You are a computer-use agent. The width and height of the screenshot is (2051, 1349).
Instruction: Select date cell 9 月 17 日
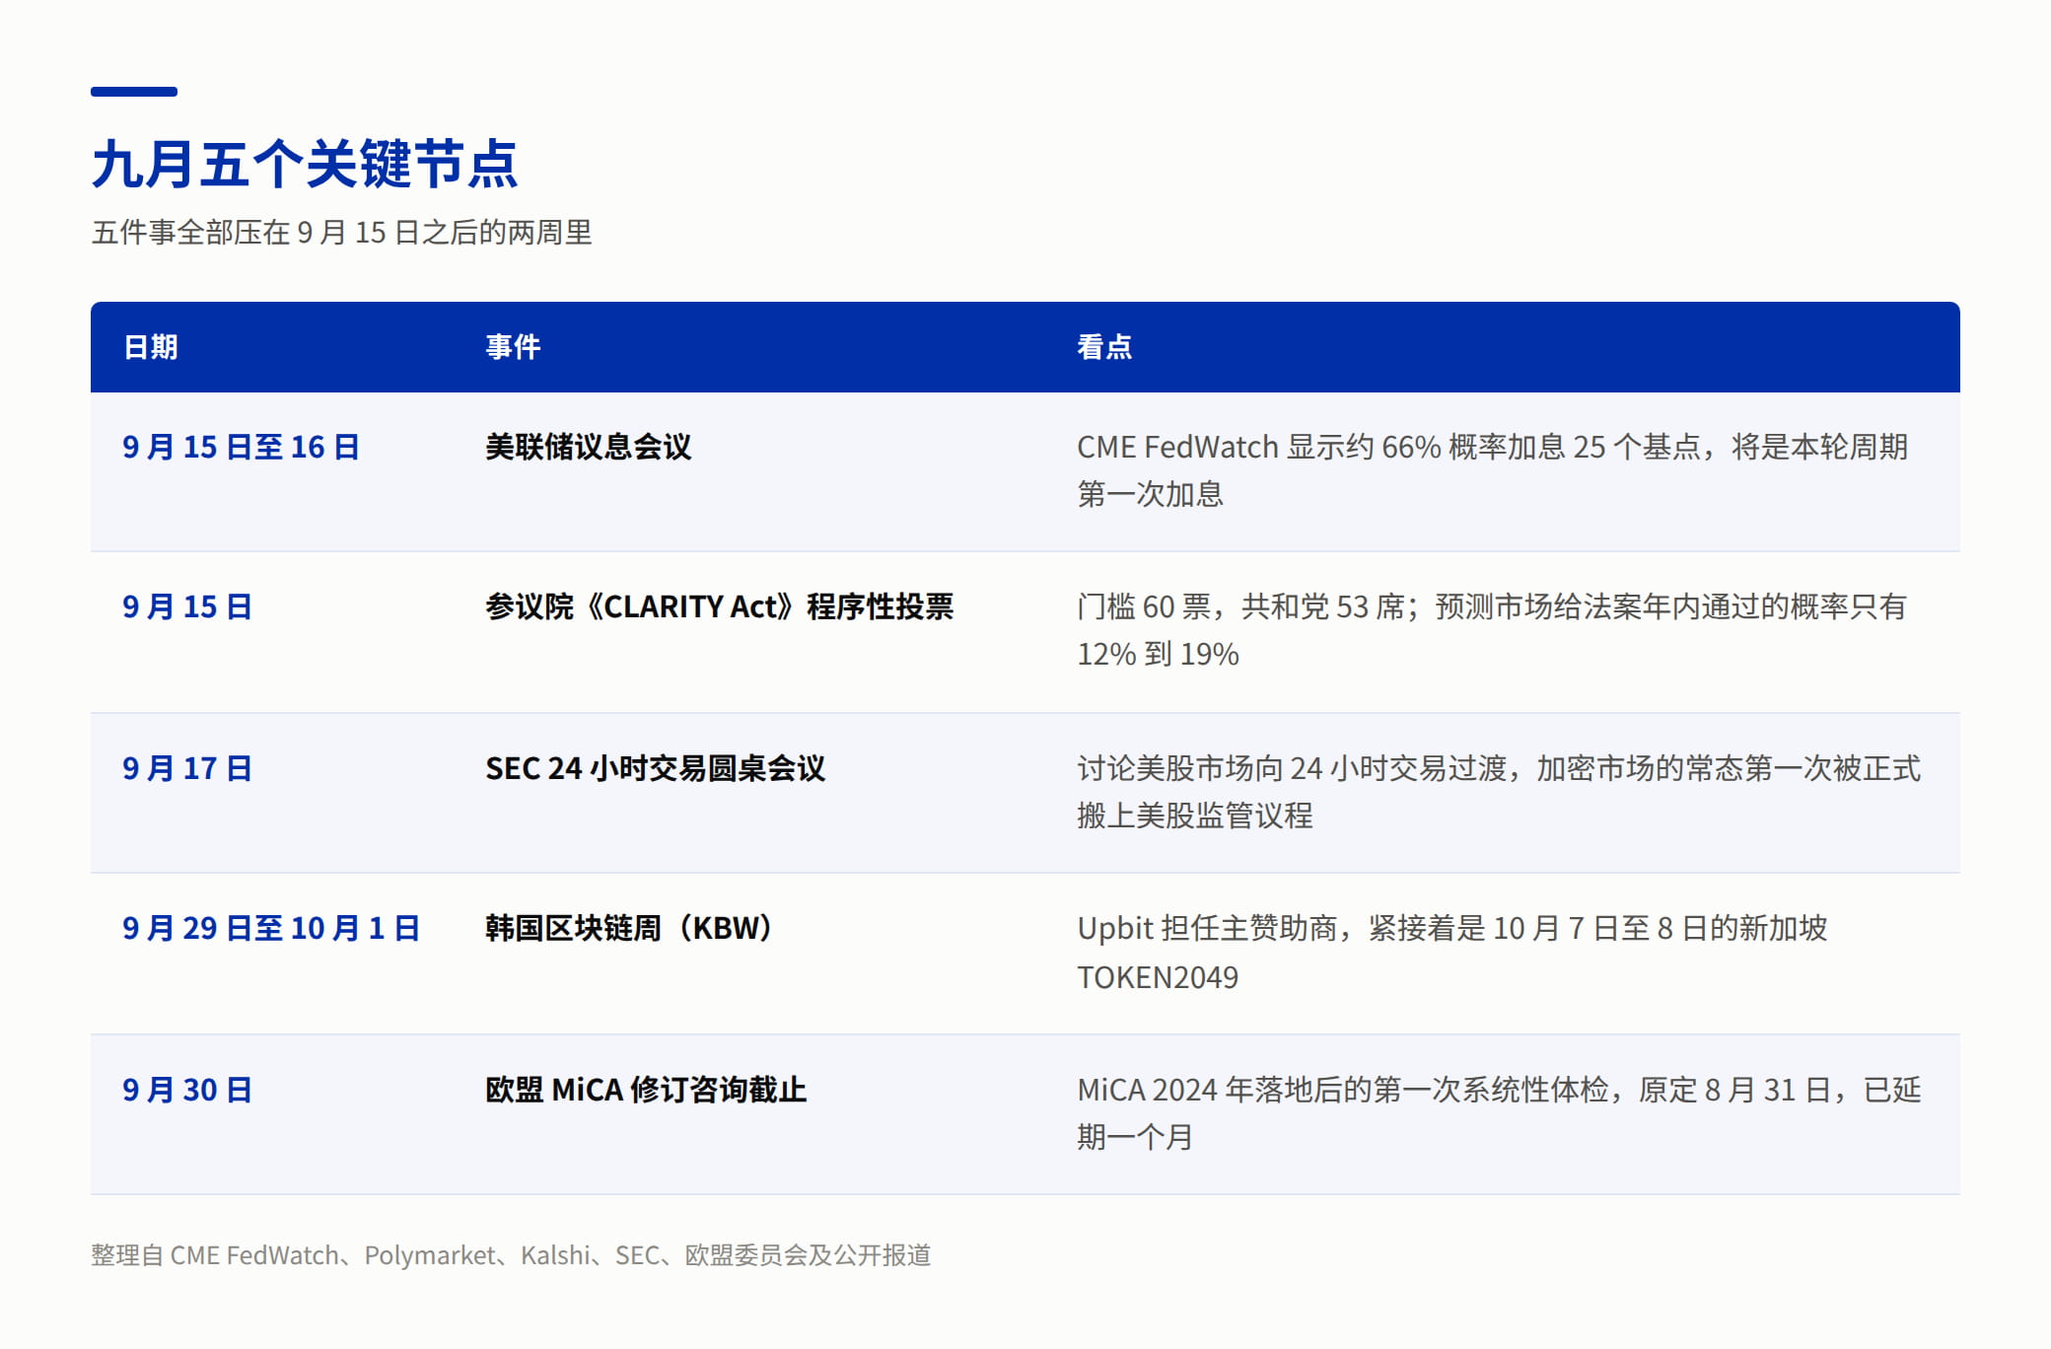pos(187,768)
